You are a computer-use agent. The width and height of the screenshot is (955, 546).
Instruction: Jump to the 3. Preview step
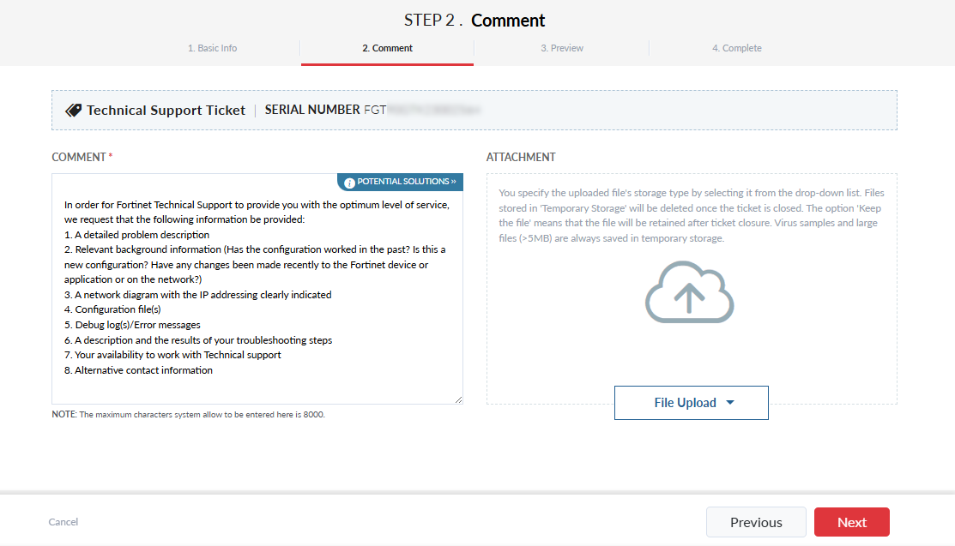tap(562, 48)
